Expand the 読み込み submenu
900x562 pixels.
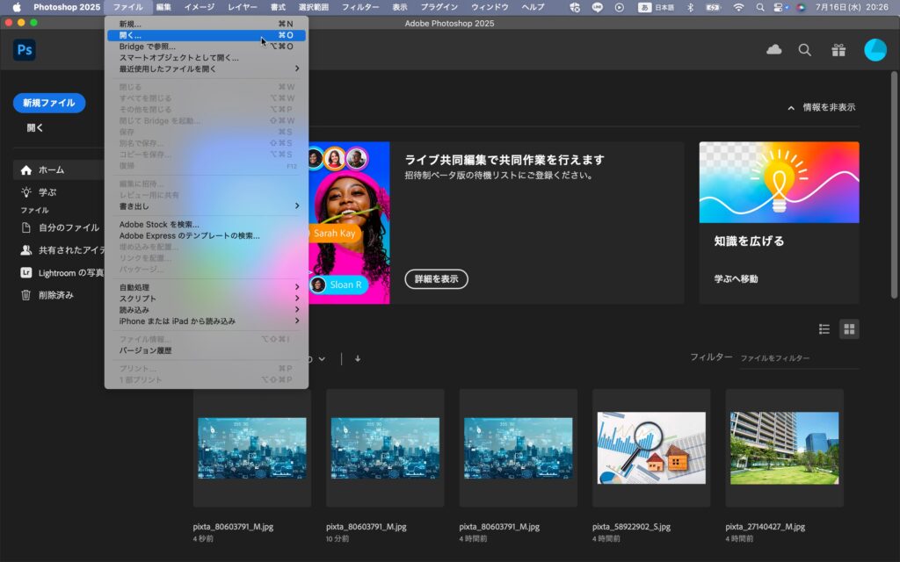tap(207, 310)
